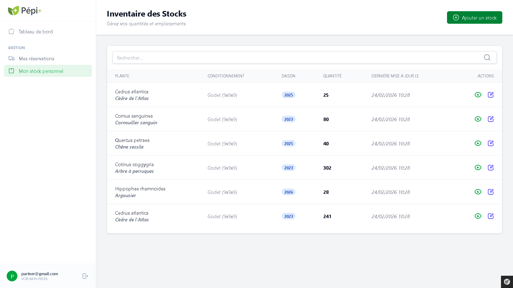Click the Mon stock personnel sidebar icon
The height and width of the screenshot is (288, 513).
pos(11,71)
